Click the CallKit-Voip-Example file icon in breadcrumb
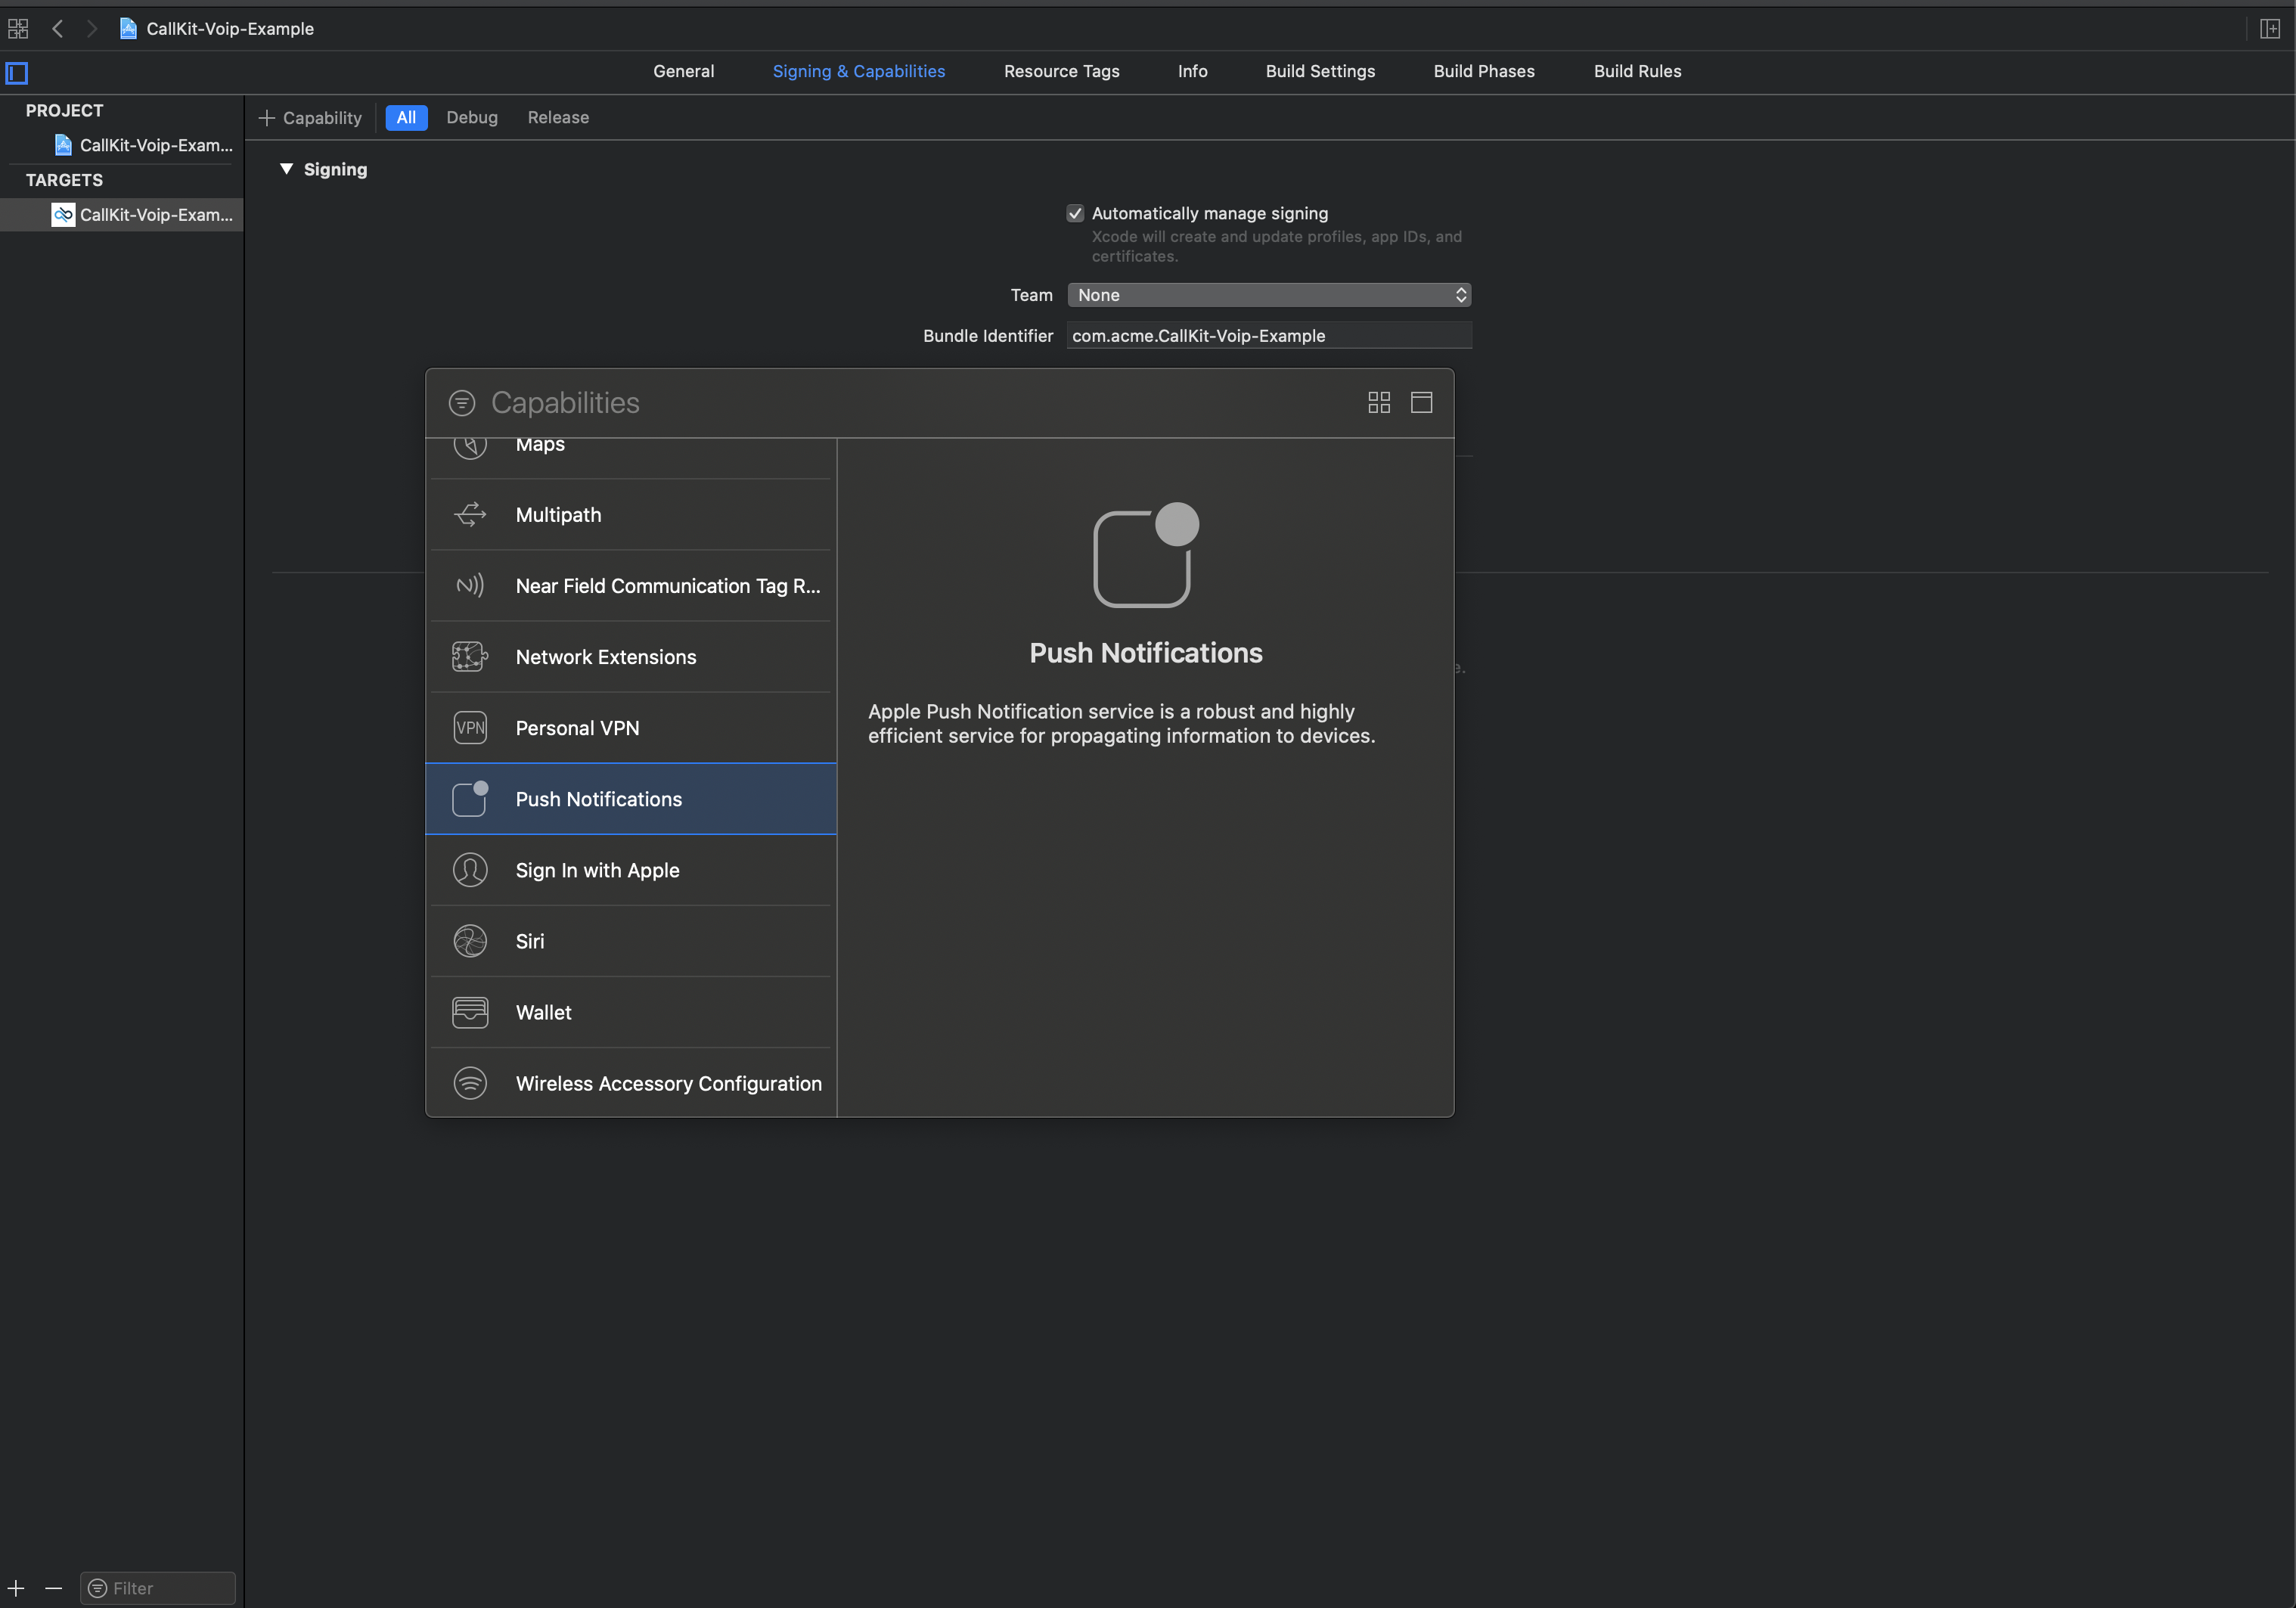The height and width of the screenshot is (1608, 2296). tap(128, 29)
